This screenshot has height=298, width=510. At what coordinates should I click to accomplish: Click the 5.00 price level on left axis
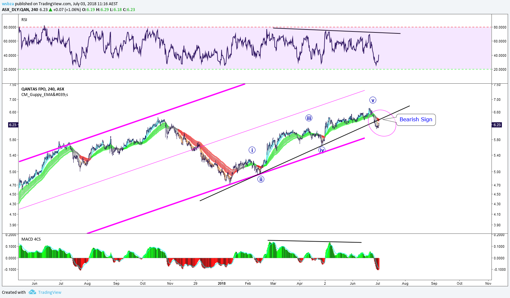[x=13, y=172]
